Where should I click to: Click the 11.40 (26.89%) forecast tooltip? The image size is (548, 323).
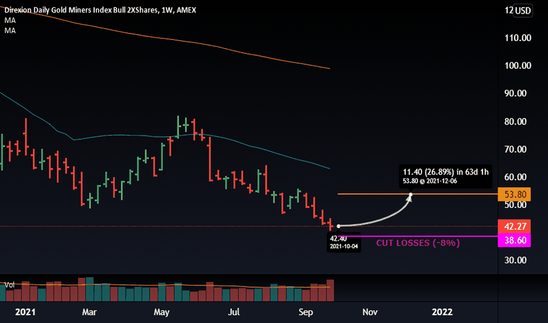point(446,176)
